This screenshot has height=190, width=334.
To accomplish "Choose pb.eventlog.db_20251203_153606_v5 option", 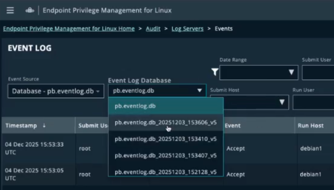I will click(166, 123).
